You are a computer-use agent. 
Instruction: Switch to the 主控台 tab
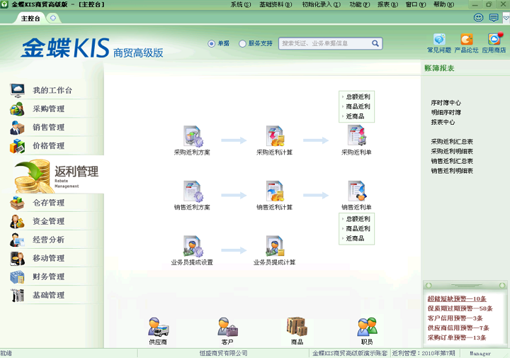click(x=30, y=18)
